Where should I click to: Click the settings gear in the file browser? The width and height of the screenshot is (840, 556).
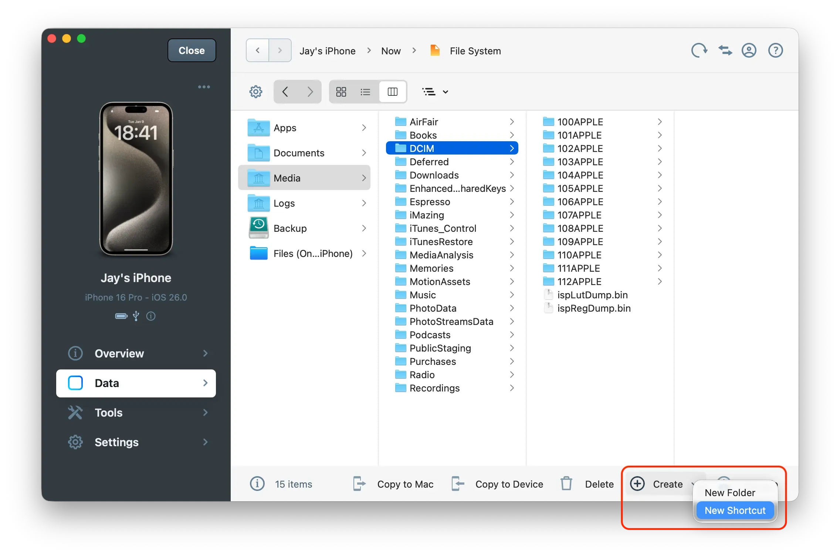(x=255, y=91)
